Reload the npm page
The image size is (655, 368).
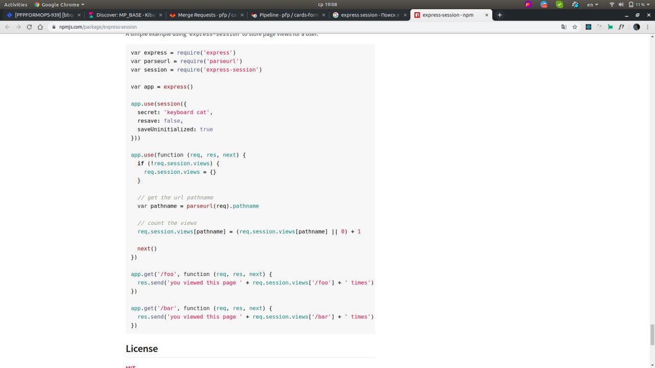point(29,27)
